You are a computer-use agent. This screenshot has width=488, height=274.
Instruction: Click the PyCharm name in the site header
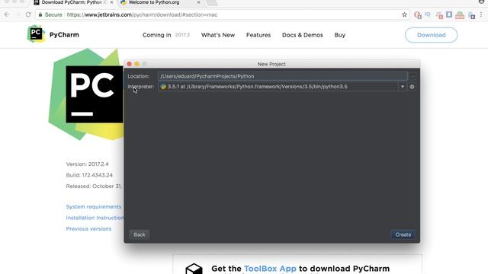pos(64,34)
